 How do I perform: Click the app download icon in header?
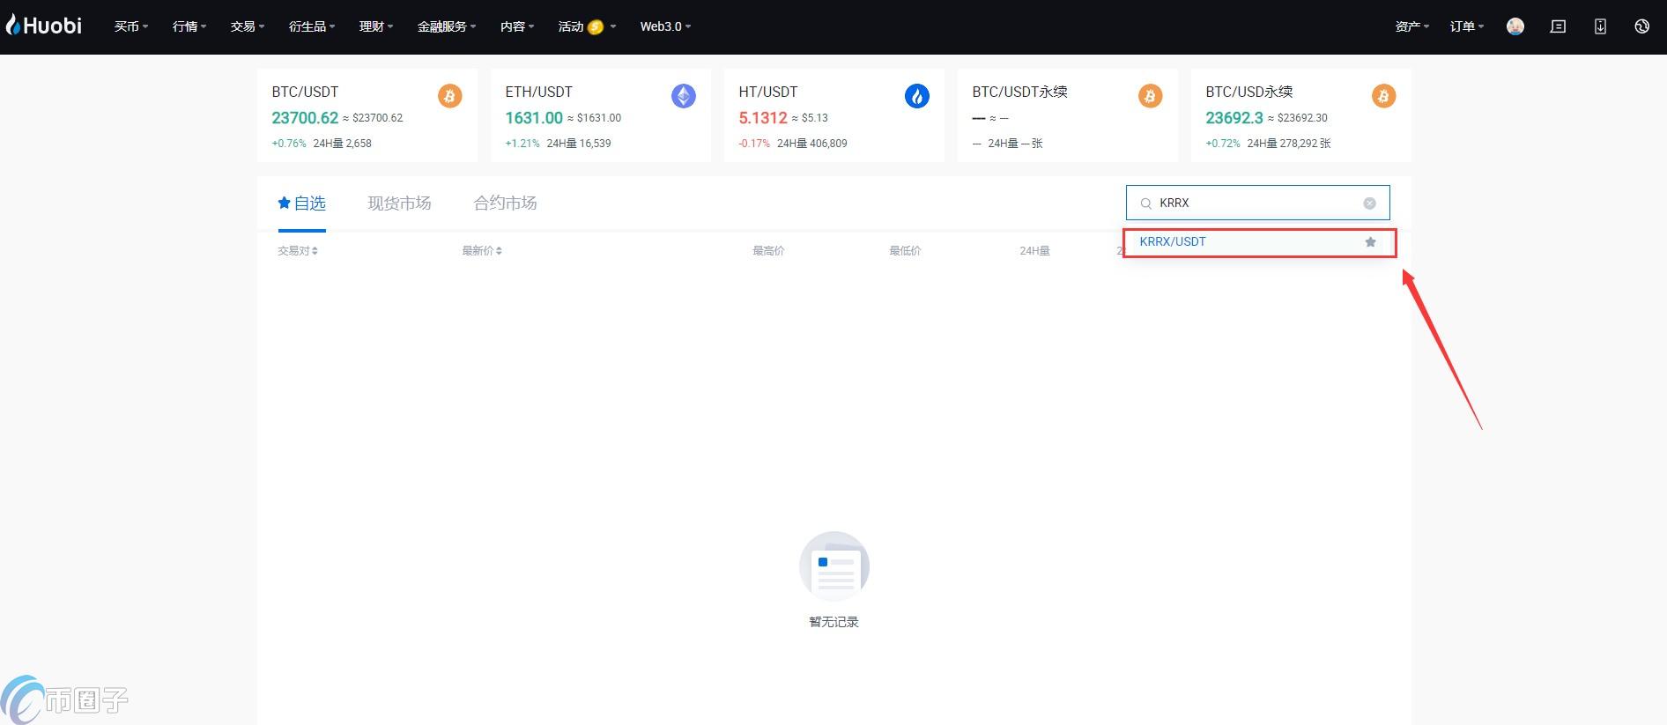click(x=1600, y=26)
